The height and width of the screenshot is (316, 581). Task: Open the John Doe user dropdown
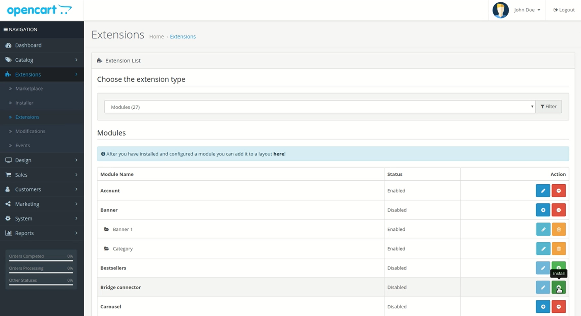[527, 10]
